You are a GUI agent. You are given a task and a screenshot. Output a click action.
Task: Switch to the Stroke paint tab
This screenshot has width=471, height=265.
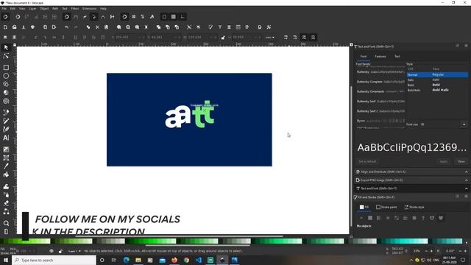coord(386,207)
